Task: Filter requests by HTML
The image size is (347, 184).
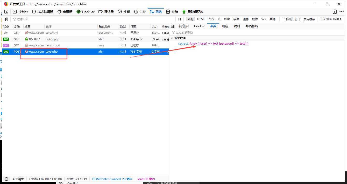Action: (x=201, y=19)
